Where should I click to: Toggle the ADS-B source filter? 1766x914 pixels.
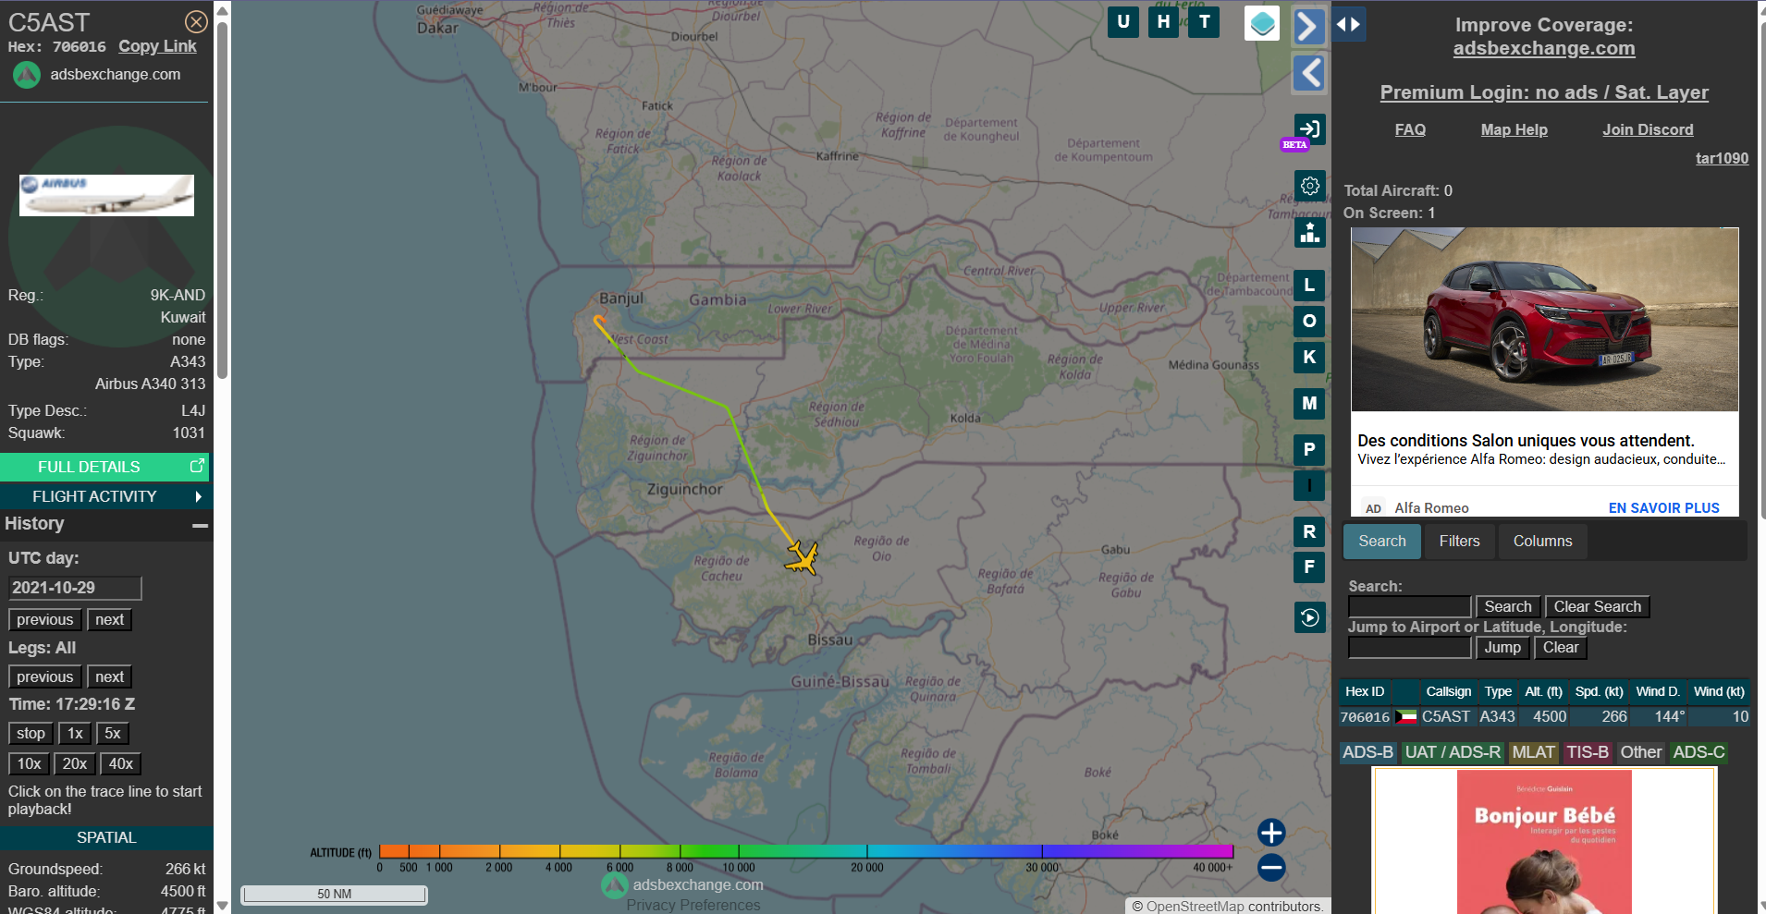click(x=1367, y=752)
